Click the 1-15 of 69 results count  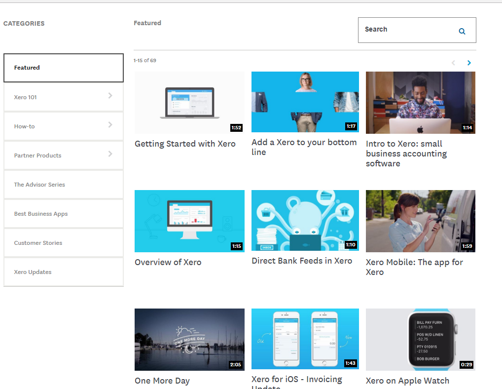click(x=144, y=61)
